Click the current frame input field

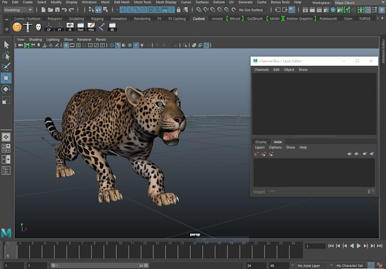tap(316, 246)
